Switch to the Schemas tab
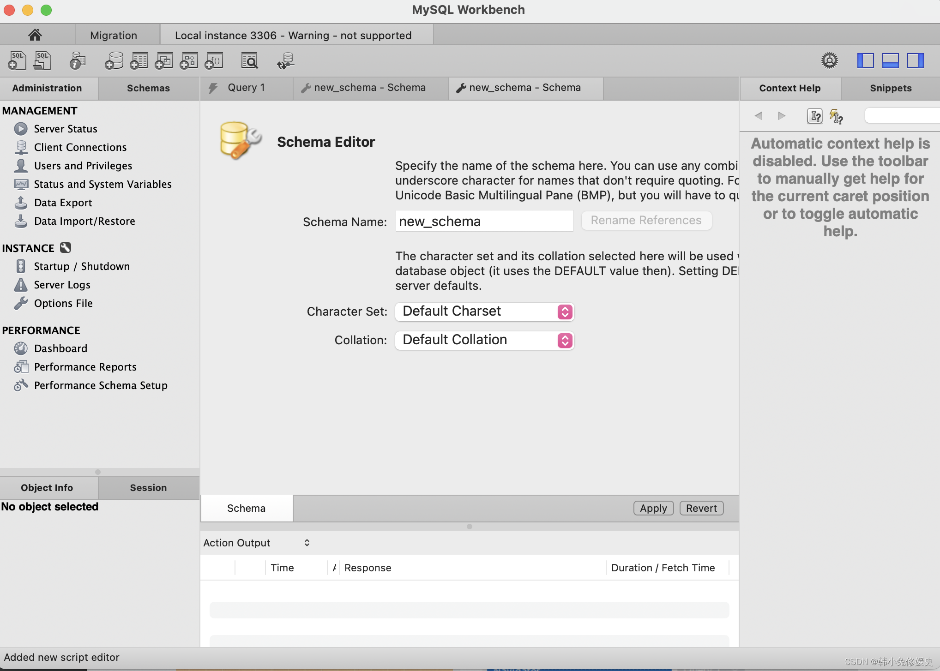This screenshot has height=671, width=940. click(148, 88)
